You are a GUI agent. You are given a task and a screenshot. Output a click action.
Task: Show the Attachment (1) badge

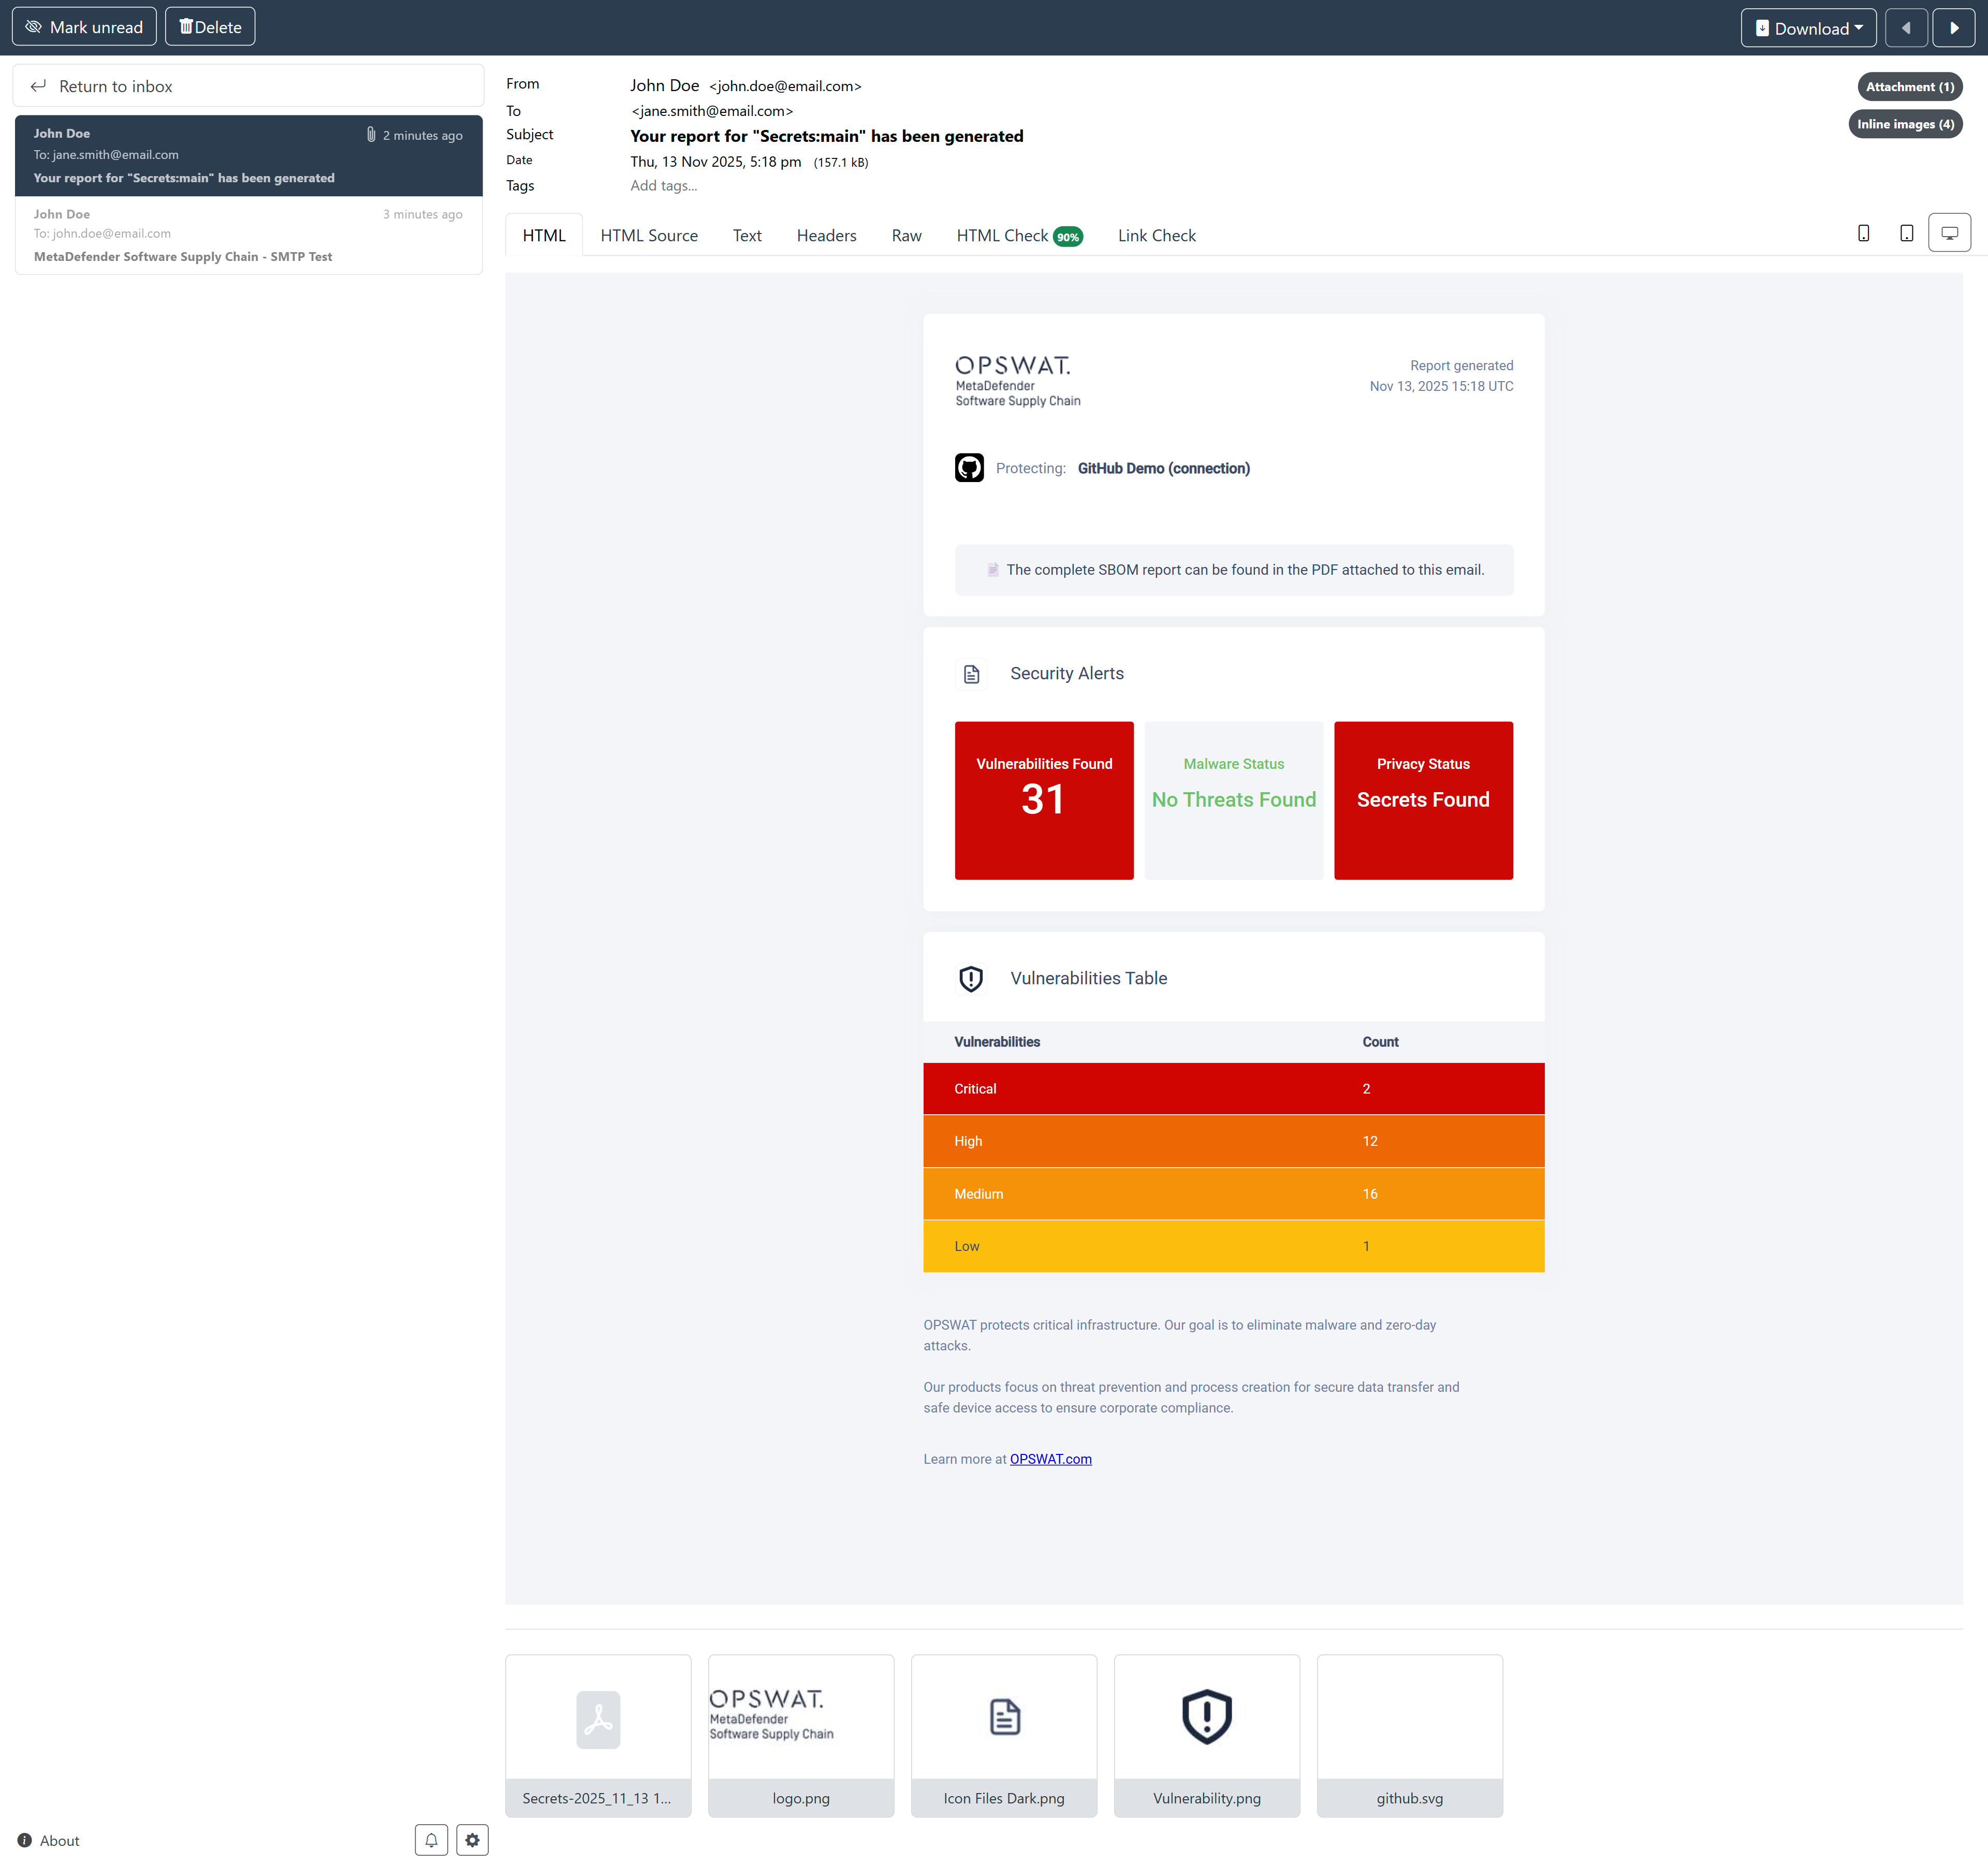[x=1909, y=87]
